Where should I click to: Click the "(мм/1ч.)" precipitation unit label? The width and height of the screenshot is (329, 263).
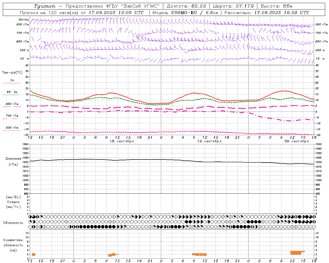pos(13,207)
